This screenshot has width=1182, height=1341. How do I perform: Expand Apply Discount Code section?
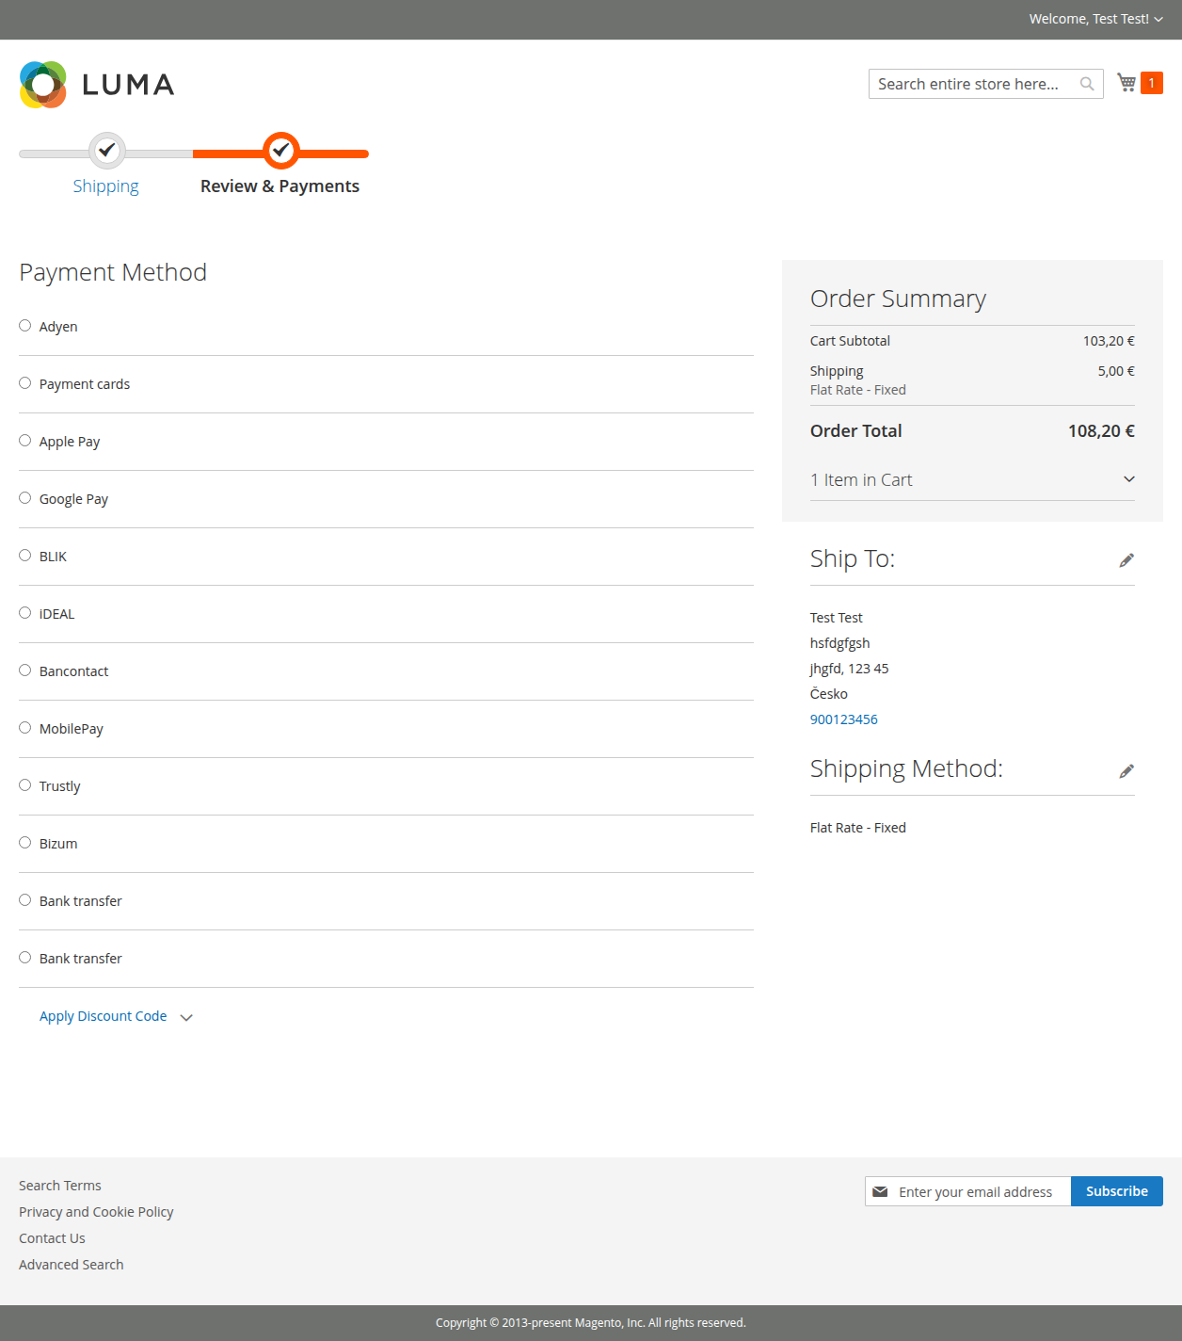click(x=116, y=1016)
